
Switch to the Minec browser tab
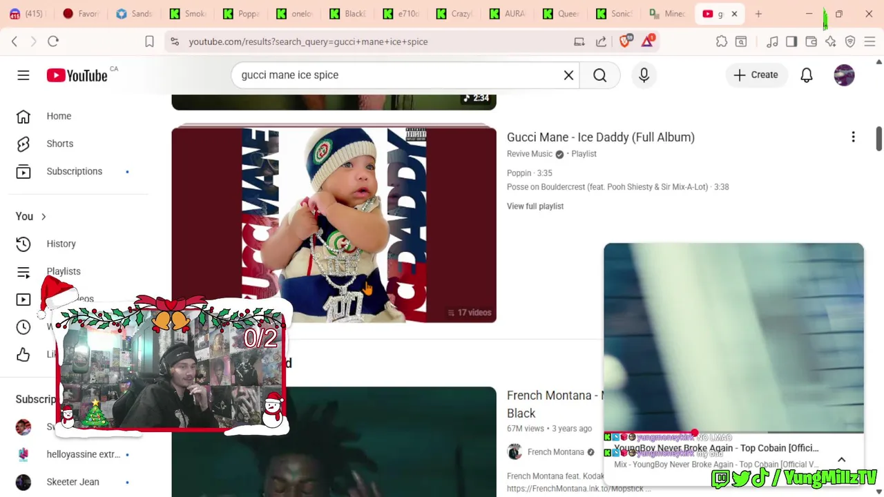(x=668, y=14)
